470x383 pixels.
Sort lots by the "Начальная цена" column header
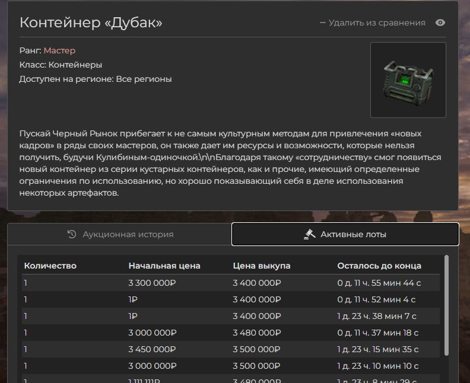click(164, 266)
